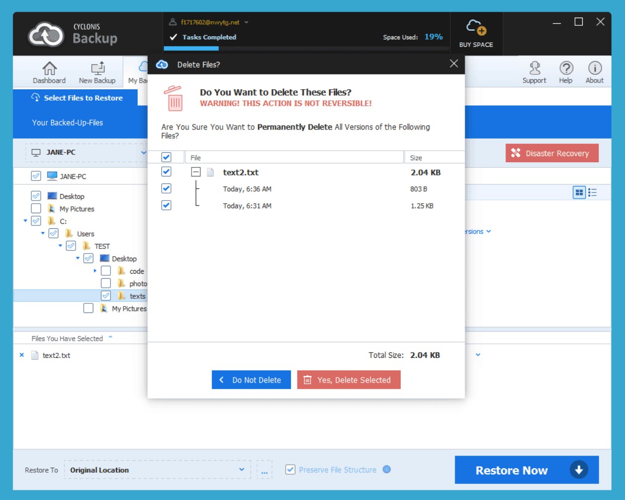Uncheck the Today 6:36 AM version
The image size is (625, 500).
click(166, 189)
